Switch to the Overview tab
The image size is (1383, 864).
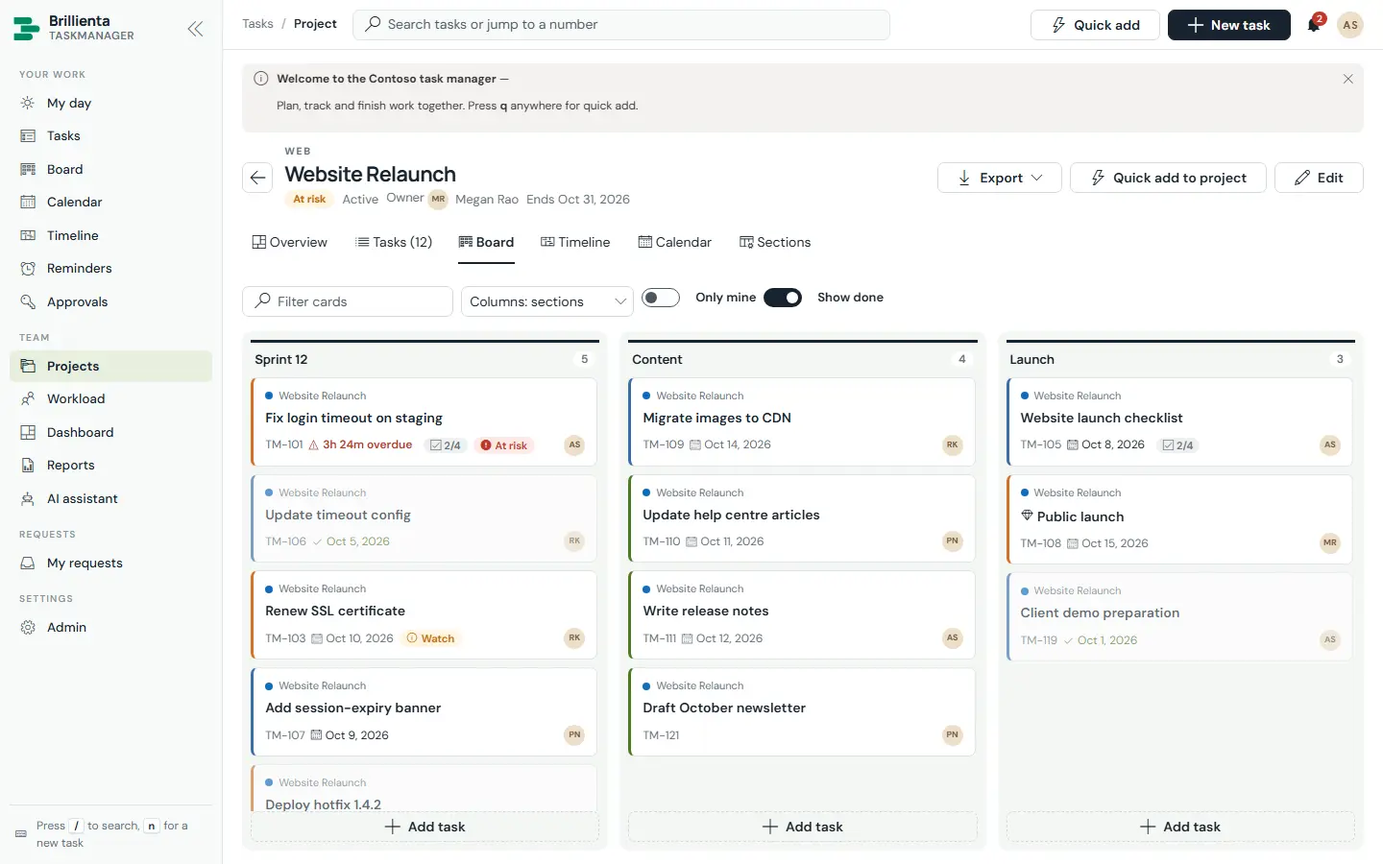pyautogui.click(x=289, y=242)
